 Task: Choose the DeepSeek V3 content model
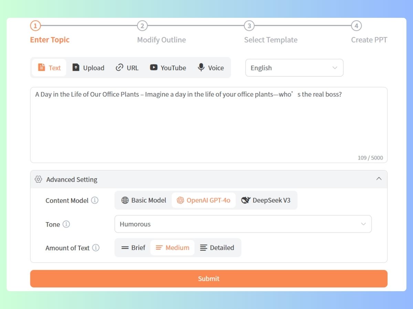click(266, 200)
